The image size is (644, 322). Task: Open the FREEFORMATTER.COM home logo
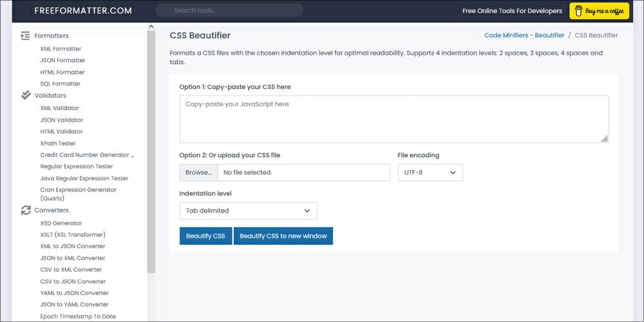click(x=83, y=11)
